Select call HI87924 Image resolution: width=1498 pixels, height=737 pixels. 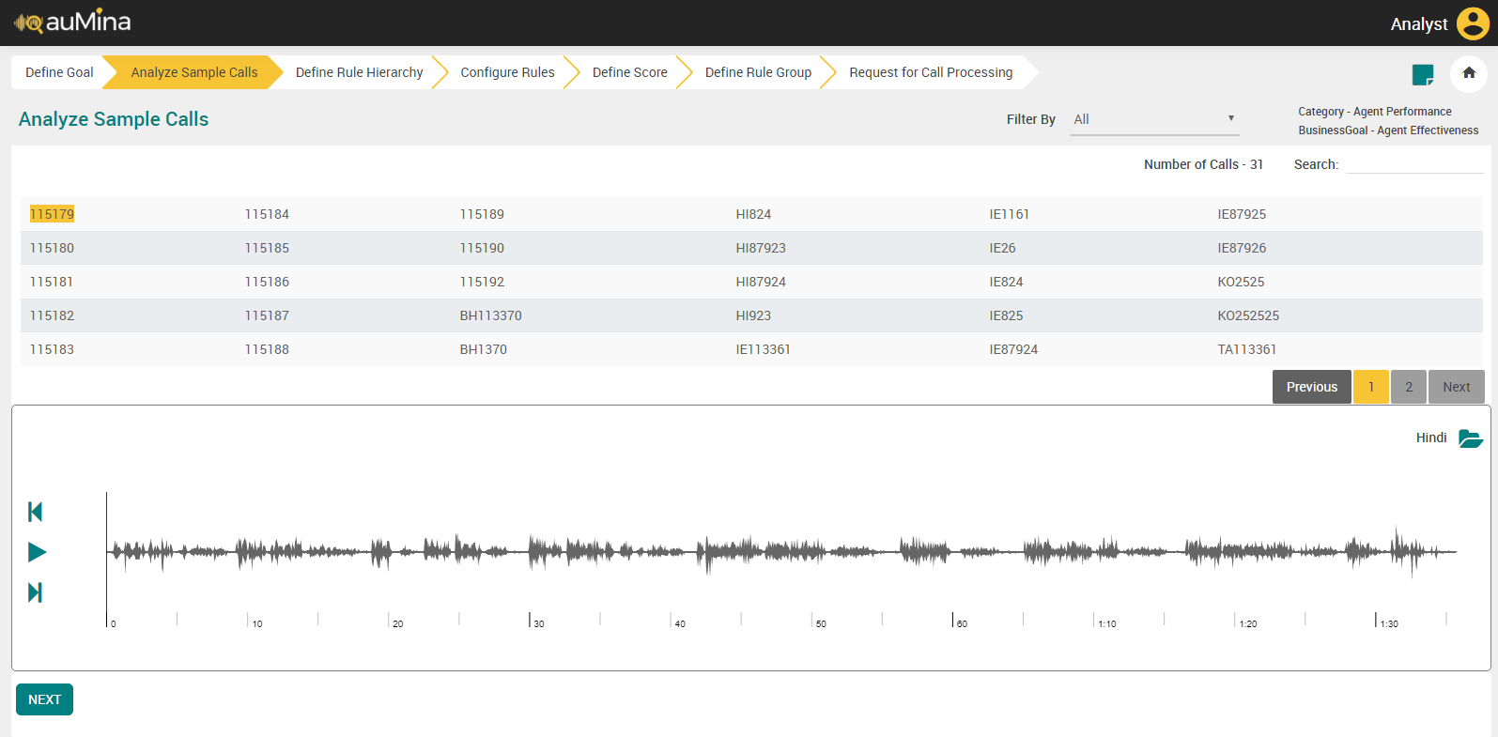(x=761, y=282)
